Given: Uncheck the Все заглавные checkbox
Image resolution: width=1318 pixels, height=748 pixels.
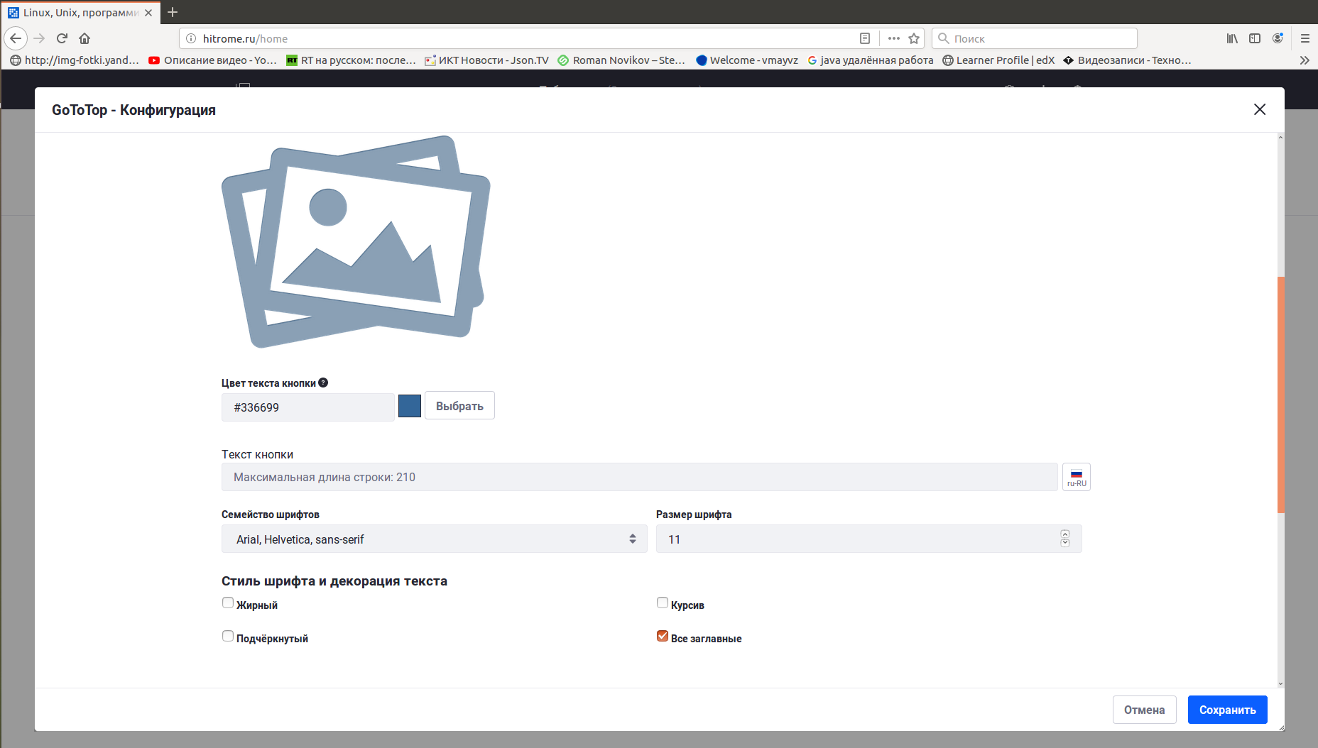Looking at the screenshot, I should click(663, 636).
